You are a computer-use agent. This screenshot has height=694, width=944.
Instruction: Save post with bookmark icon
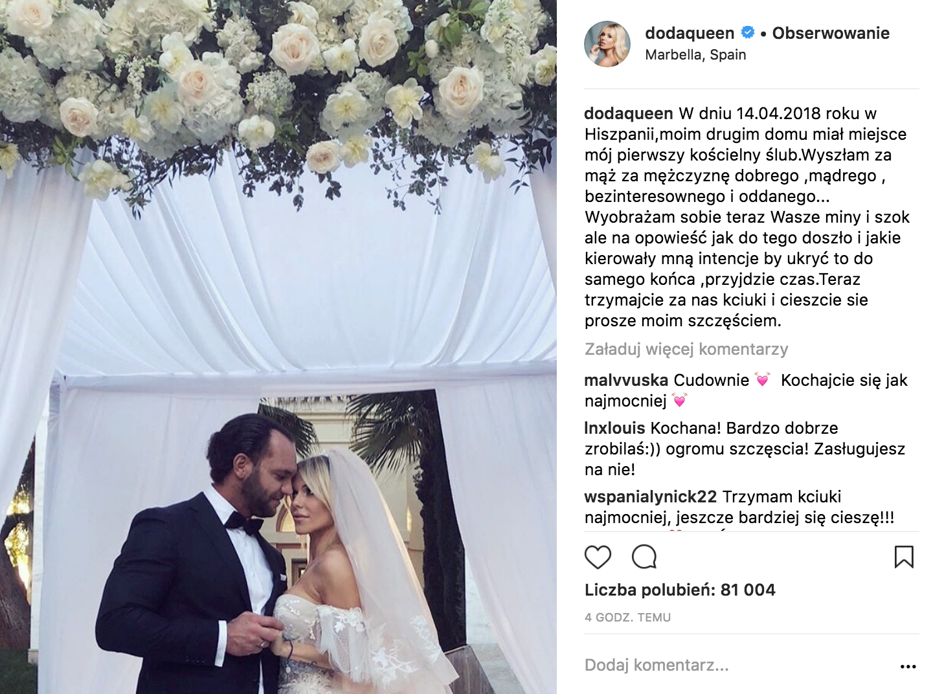904,557
